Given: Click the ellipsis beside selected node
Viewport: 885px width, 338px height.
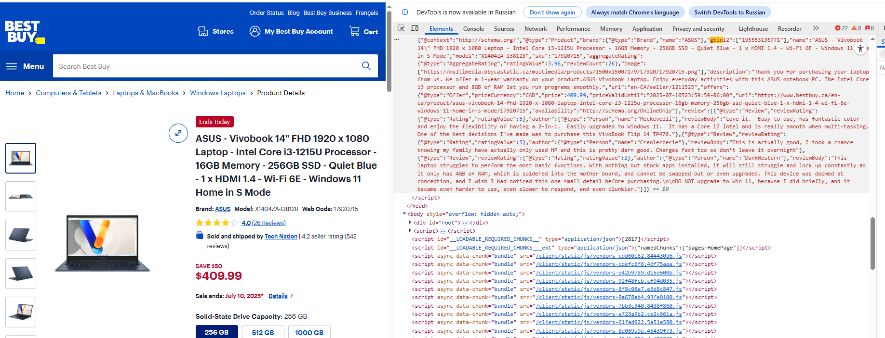Looking at the screenshot, I should 397,40.
